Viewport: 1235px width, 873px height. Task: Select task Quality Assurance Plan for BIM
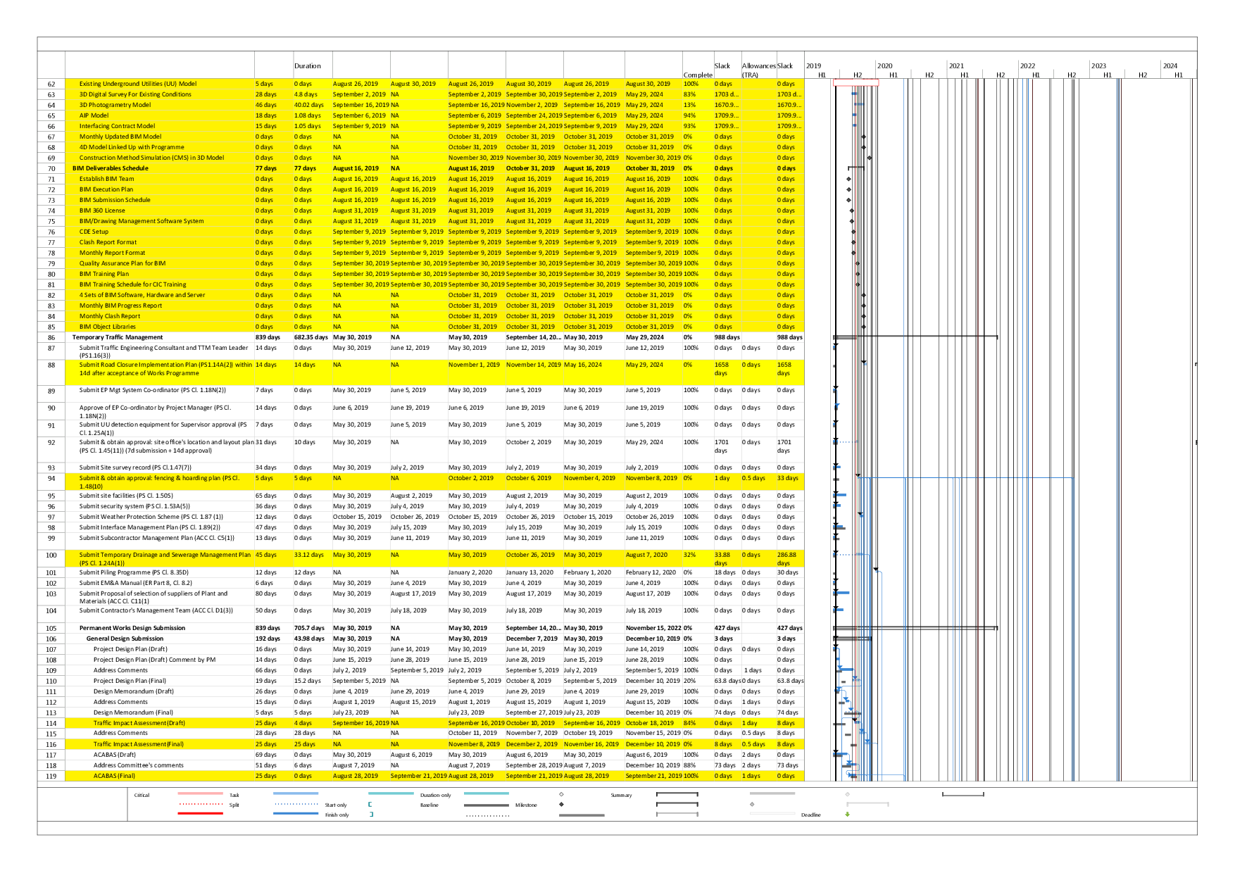coord(123,263)
